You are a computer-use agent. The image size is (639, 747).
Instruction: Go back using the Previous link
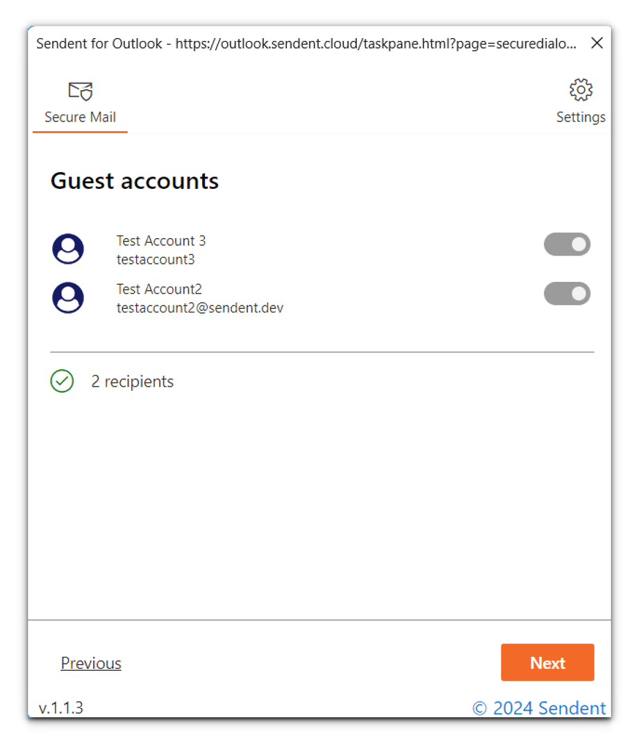(x=91, y=663)
